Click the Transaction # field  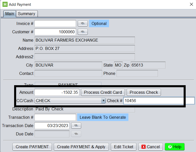click(x=55, y=117)
